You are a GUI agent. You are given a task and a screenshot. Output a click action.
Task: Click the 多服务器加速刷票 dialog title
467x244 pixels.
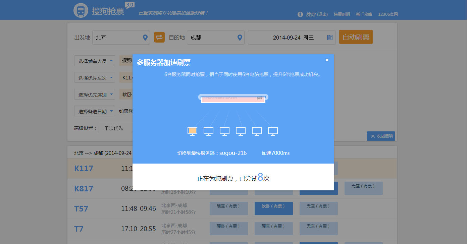[x=164, y=62]
